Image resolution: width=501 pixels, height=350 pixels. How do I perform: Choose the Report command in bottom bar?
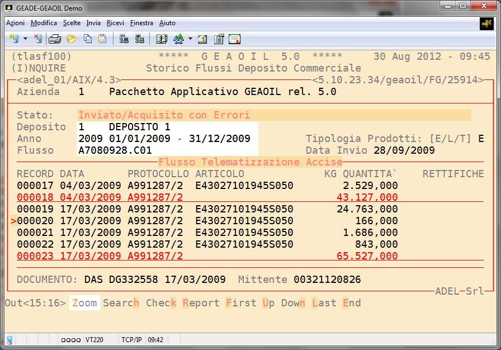[x=201, y=303]
